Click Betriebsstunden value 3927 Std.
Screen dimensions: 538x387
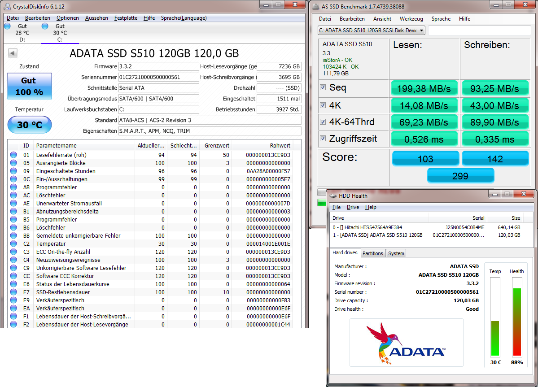pos(279,109)
